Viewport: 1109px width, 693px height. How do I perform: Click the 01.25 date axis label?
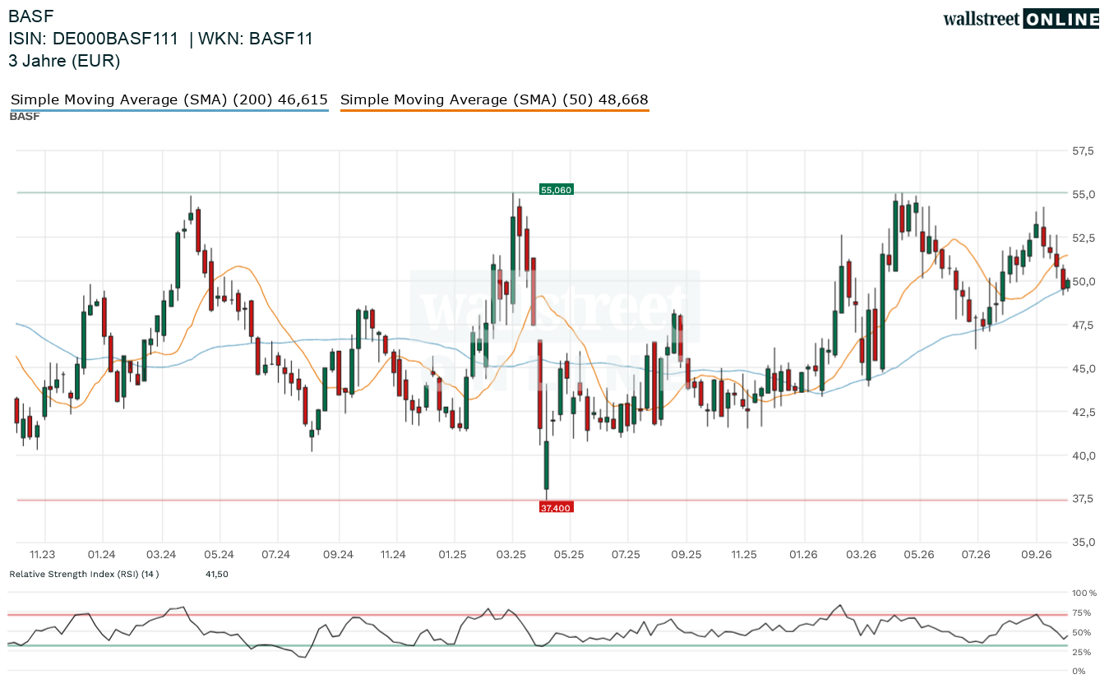pos(452,554)
